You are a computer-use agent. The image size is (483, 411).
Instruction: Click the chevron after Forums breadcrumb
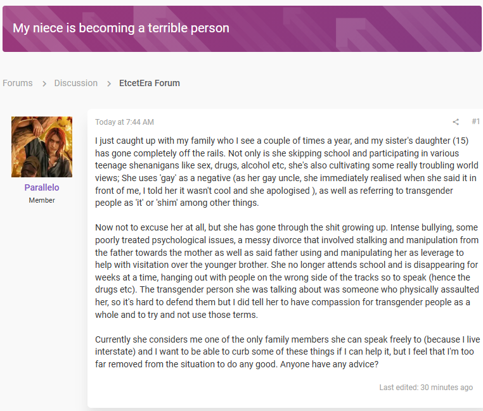44,84
